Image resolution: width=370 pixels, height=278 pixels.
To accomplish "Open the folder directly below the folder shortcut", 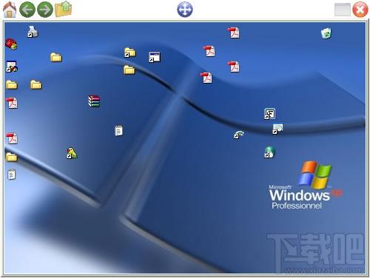I will tap(129, 69).
